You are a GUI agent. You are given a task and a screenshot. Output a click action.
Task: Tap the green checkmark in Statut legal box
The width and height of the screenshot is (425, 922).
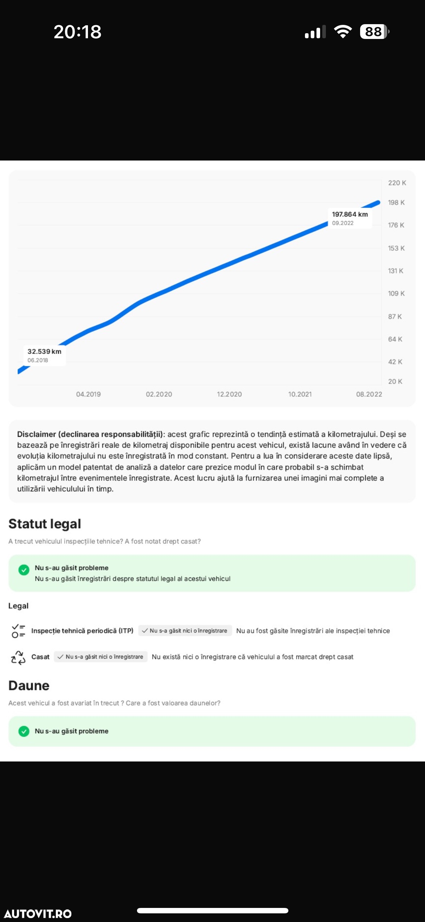point(24,570)
